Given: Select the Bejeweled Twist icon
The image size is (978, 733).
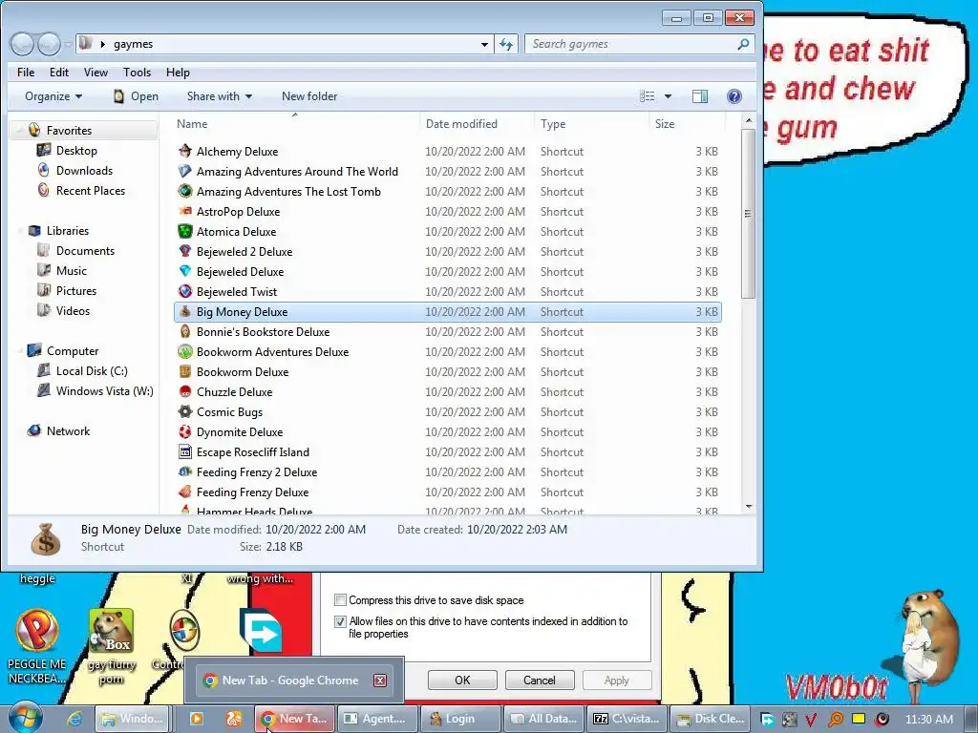Looking at the screenshot, I should click(185, 291).
